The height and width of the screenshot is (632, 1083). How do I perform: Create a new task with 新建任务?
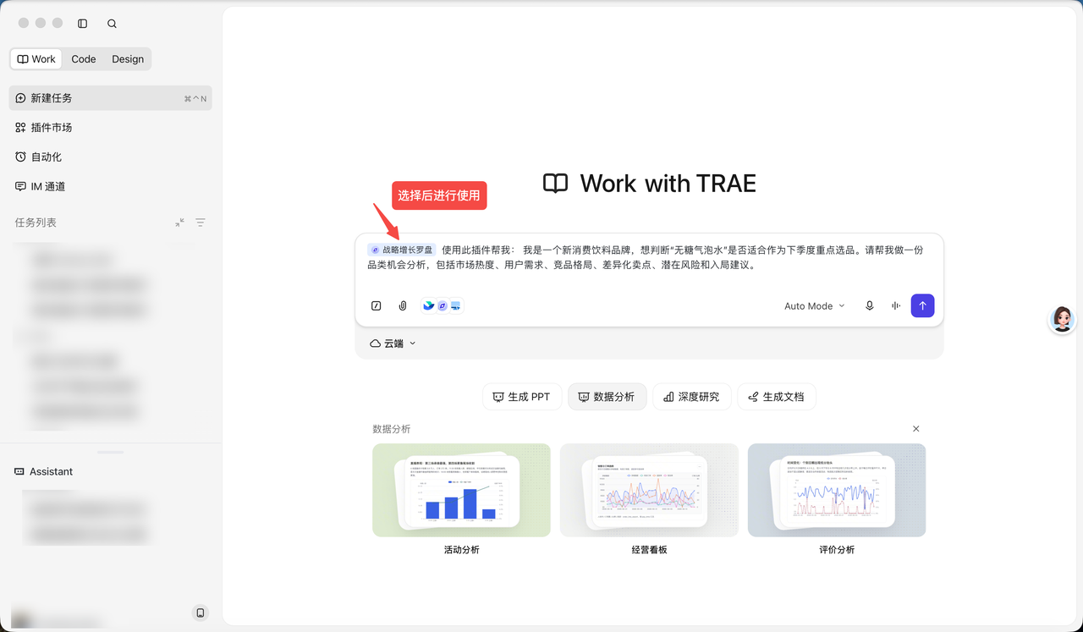point(111,98)
